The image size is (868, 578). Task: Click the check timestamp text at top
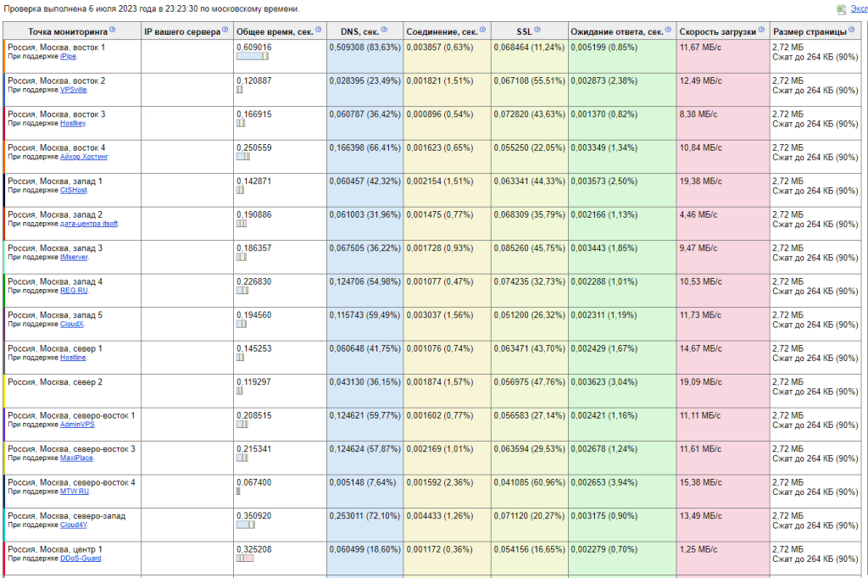[151, 8]
